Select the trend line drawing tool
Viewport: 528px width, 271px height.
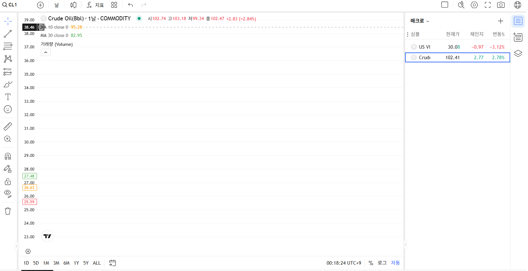point(8,34)
